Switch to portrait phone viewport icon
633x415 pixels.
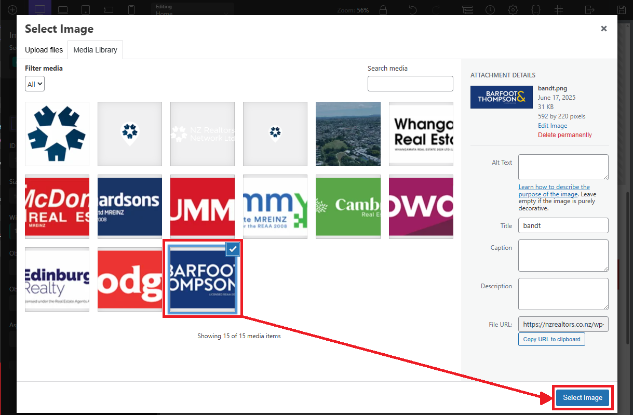coord(131,10)
